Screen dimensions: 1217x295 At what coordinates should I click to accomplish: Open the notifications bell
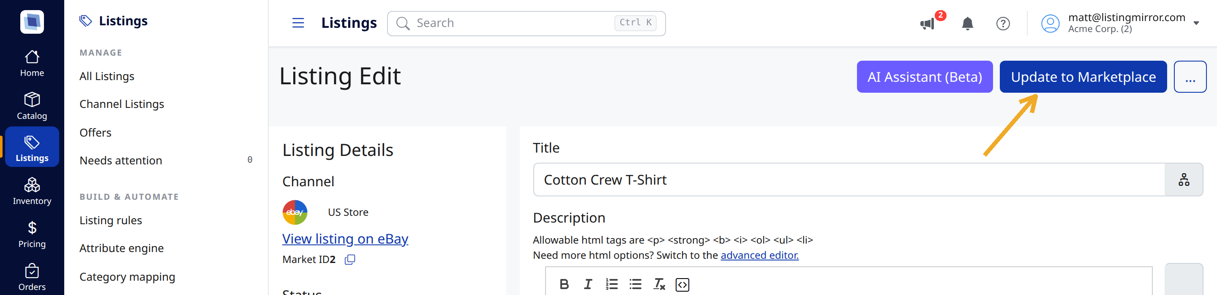point(967,23)
